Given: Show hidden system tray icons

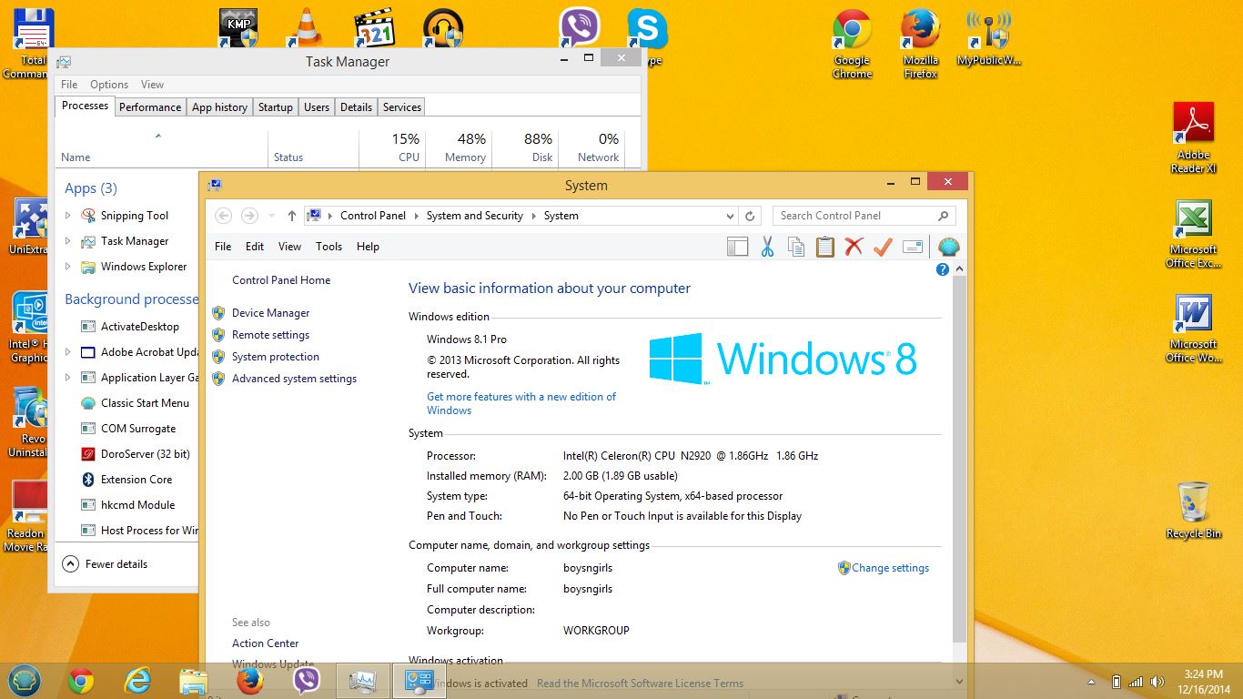Looking at the screenshot, I should 1091,682.
